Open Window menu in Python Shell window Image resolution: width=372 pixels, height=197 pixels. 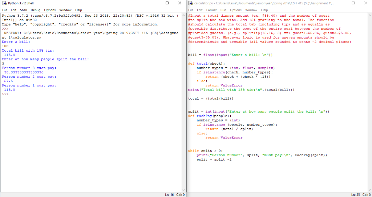pyautogui.click(x=65, y=10)
